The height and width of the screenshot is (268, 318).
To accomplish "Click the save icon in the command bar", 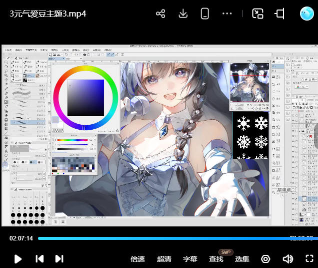I will pyautogui.click(x=58, y=55).
